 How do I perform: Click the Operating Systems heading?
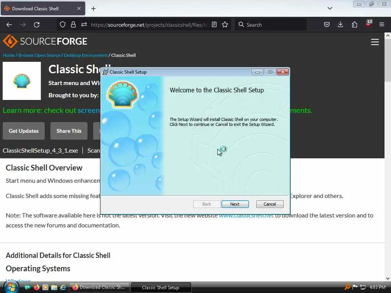pos(38,269)
